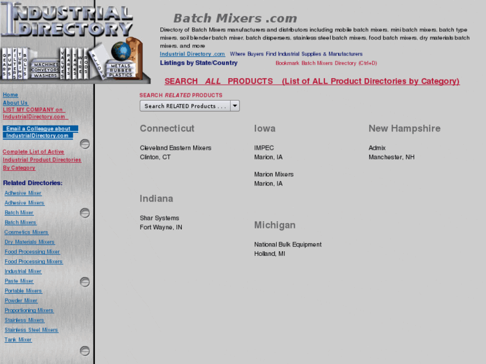Viewport: 486px width, 364px height.
Task: Click the Fort Wayne, IN location text
Action: [161, 227]
